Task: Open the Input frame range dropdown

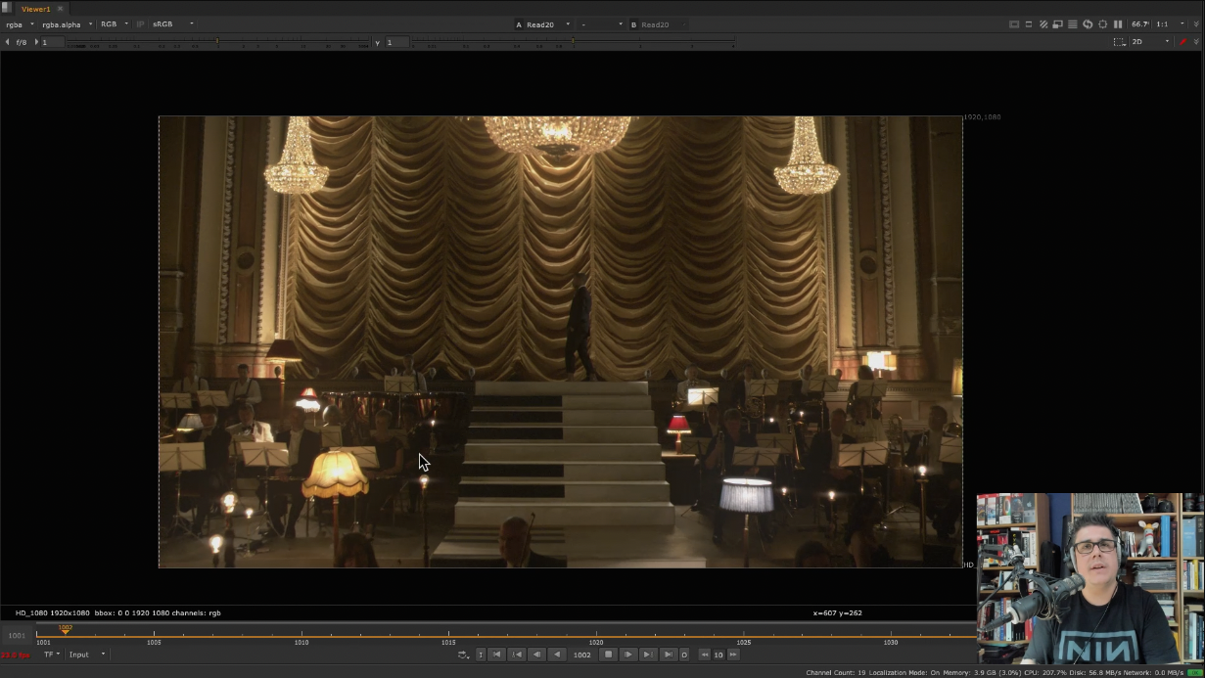Action: (x=86, y=655)
